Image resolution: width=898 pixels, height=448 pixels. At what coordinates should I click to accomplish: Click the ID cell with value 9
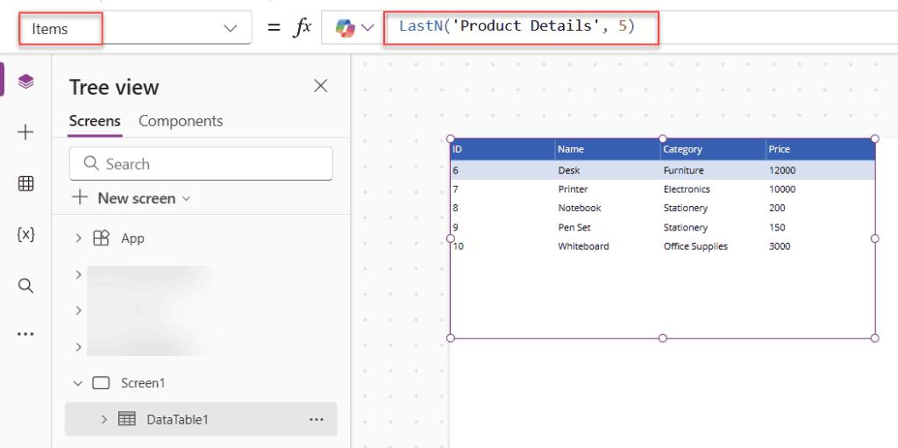[x=455, y=227]
